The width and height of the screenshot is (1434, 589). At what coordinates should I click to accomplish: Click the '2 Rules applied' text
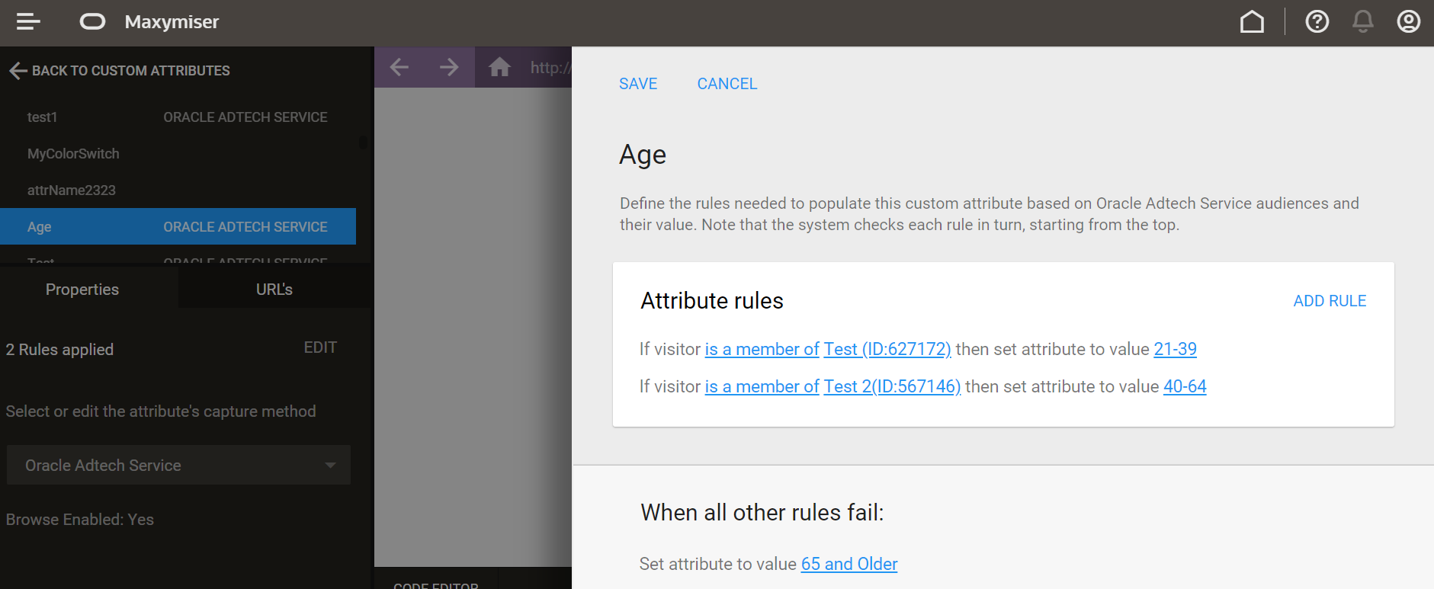coord(59,350)
